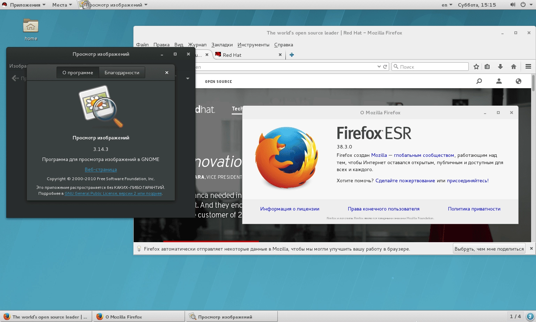Image resolution: width=536 pixels, height=322 pixels.
Task: Open the Red Hat globe language icon
Action: click(x=519, y=81)
